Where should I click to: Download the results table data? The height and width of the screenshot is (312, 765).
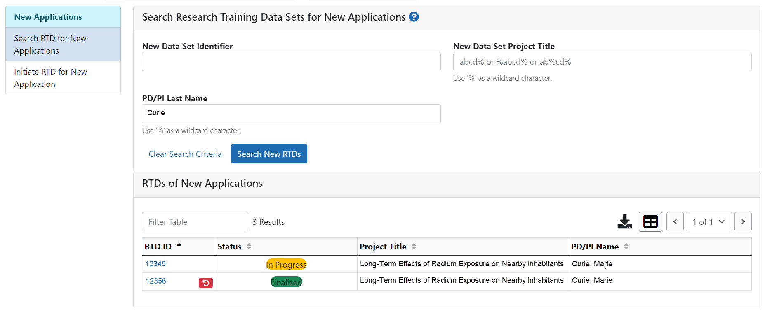(624, 222)
